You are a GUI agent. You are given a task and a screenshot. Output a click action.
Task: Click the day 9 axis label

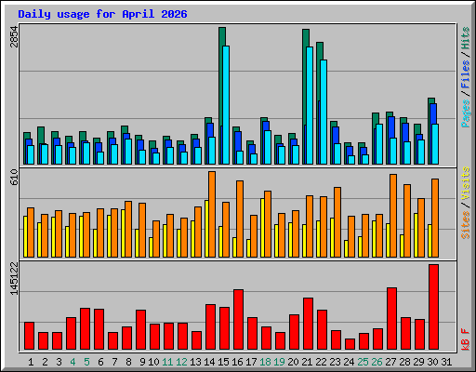[142, 362]
